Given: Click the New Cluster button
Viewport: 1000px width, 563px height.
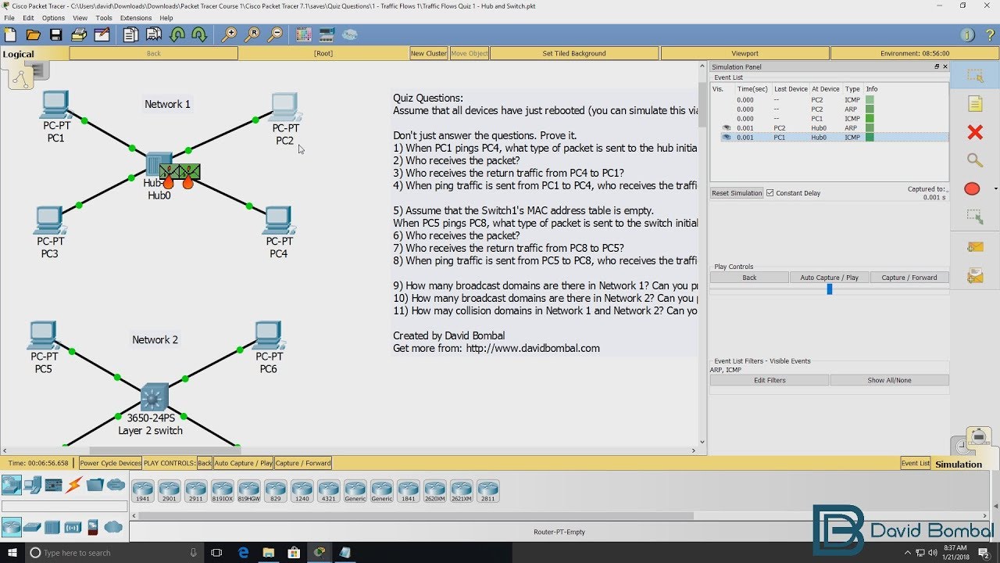Looking at the screenshot, I should tap(429, 53).
